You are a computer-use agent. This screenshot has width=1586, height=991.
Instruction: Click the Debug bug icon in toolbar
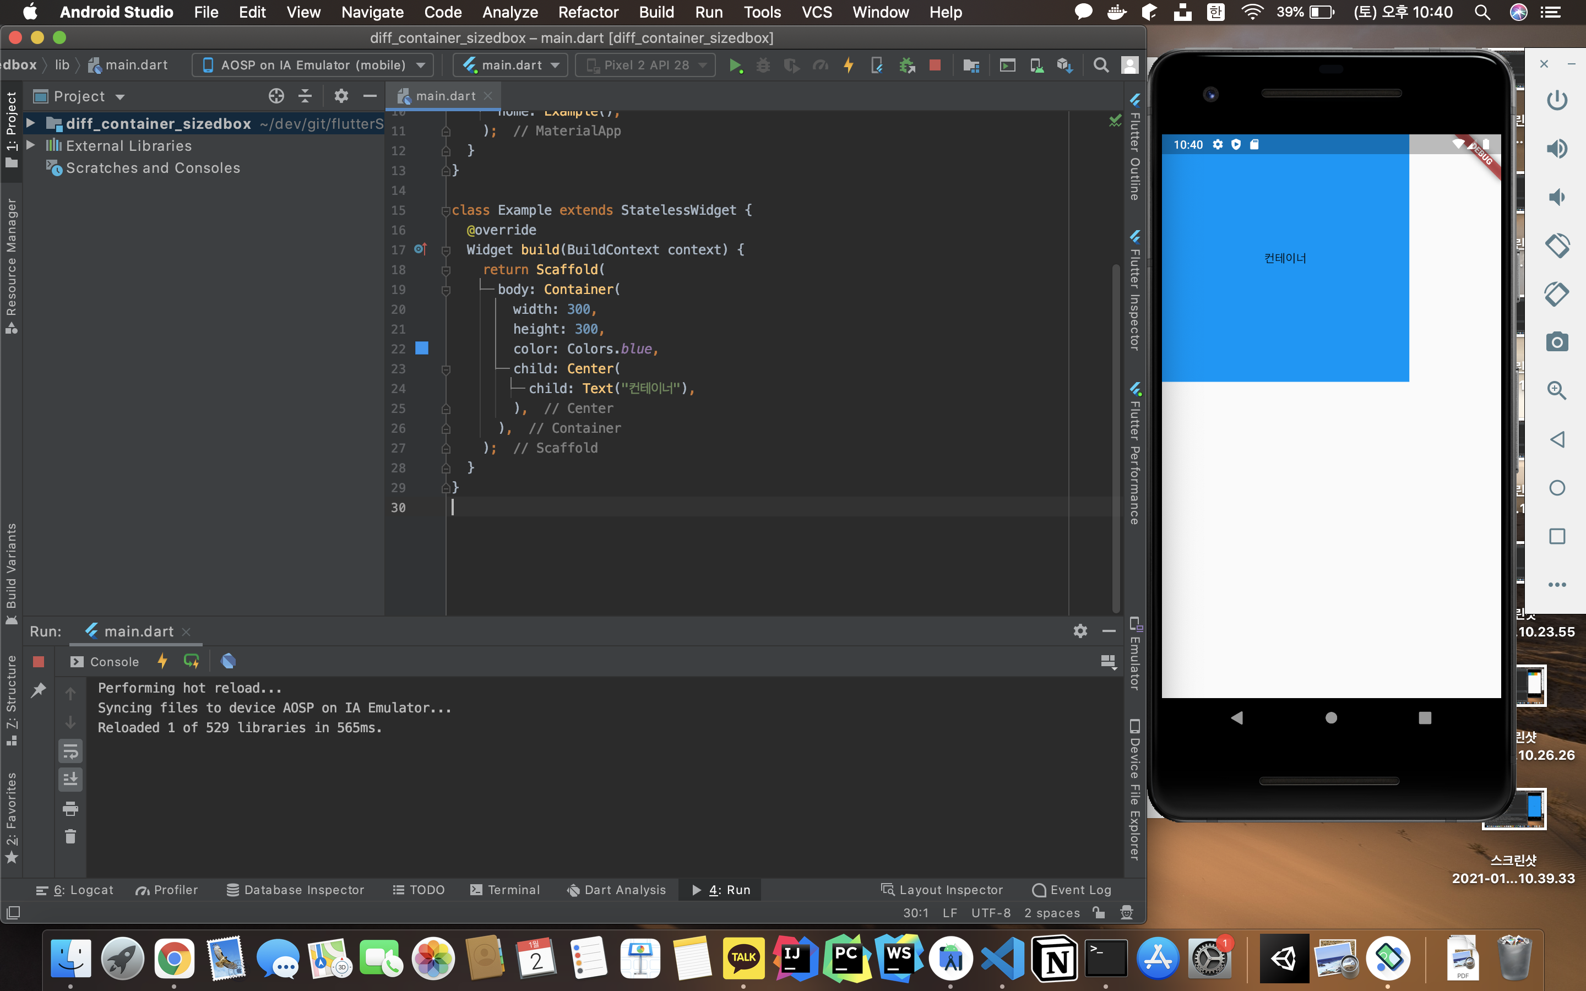(x=763, y=65)
